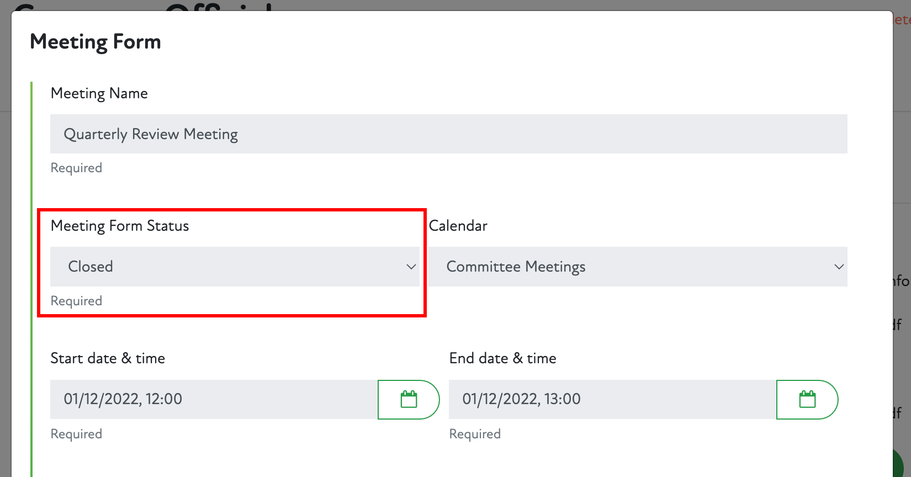Screen dimensions: 911x477
Task: Click the Meeting Form Status label
Action: pyautogui.click(x=120, y=226)
